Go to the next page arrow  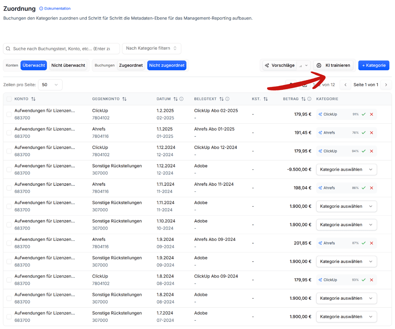pos(386,85)
